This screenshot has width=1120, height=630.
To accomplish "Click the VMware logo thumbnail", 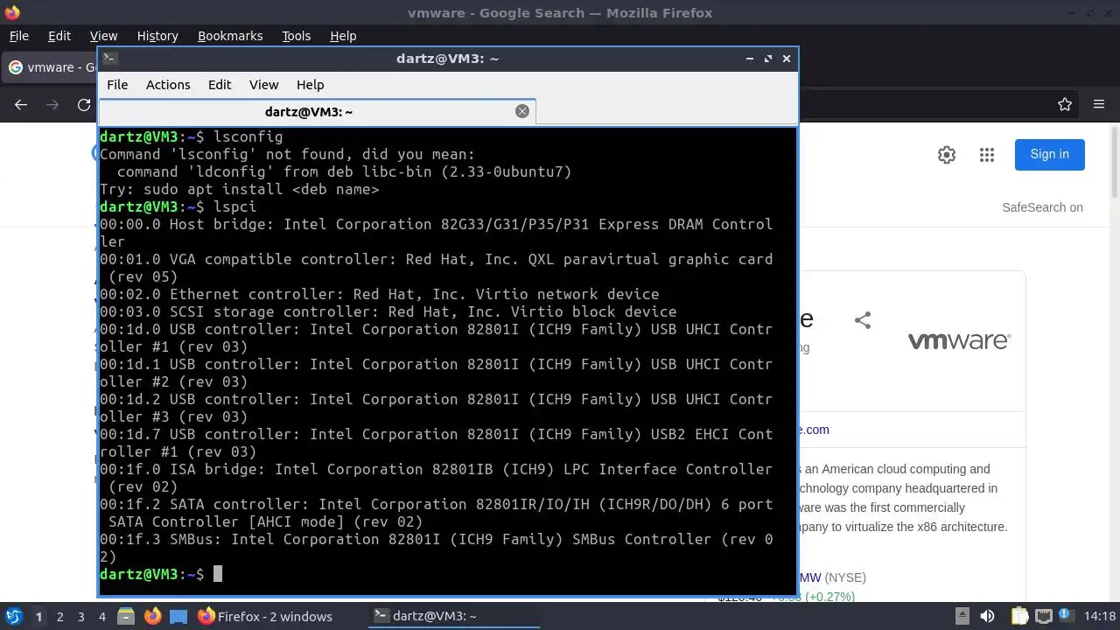I will pyautogui.click(x=959, y=340).
